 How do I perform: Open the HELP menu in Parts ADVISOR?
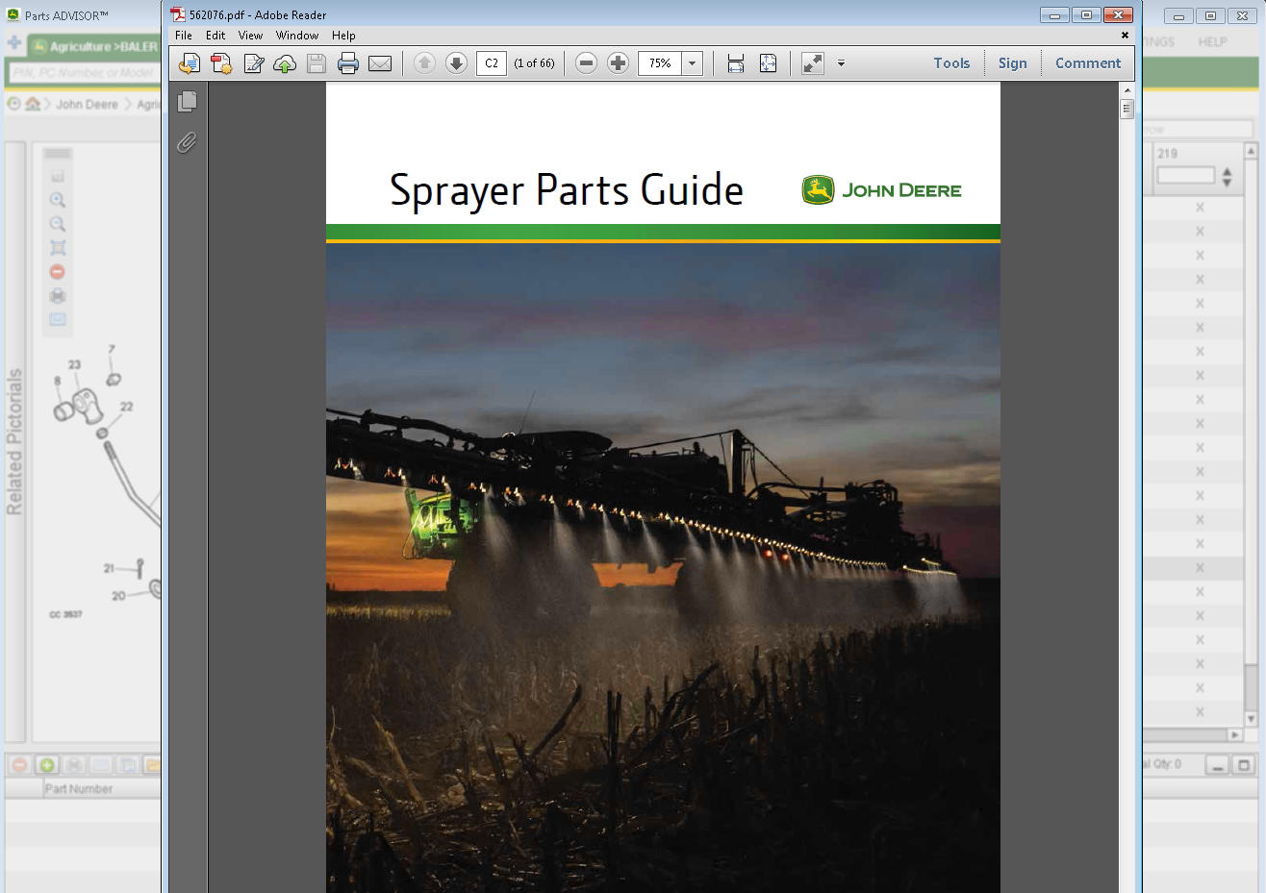pyautogui.click(x=1212, y=42)
